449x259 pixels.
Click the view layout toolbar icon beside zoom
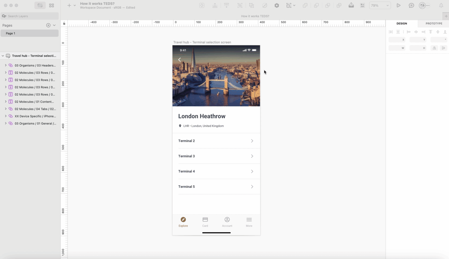[x=363, y=5]
